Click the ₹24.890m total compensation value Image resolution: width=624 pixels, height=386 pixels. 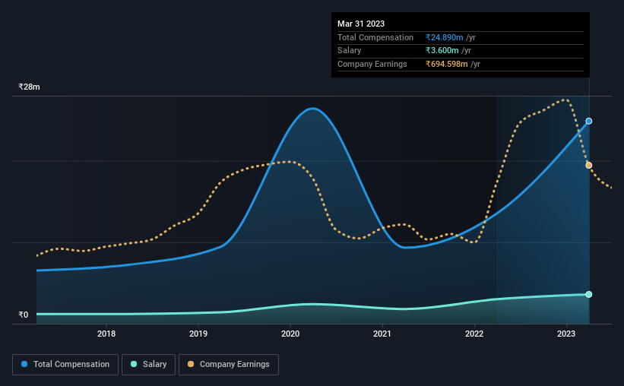pyautogui.click(x=444, y=37)
